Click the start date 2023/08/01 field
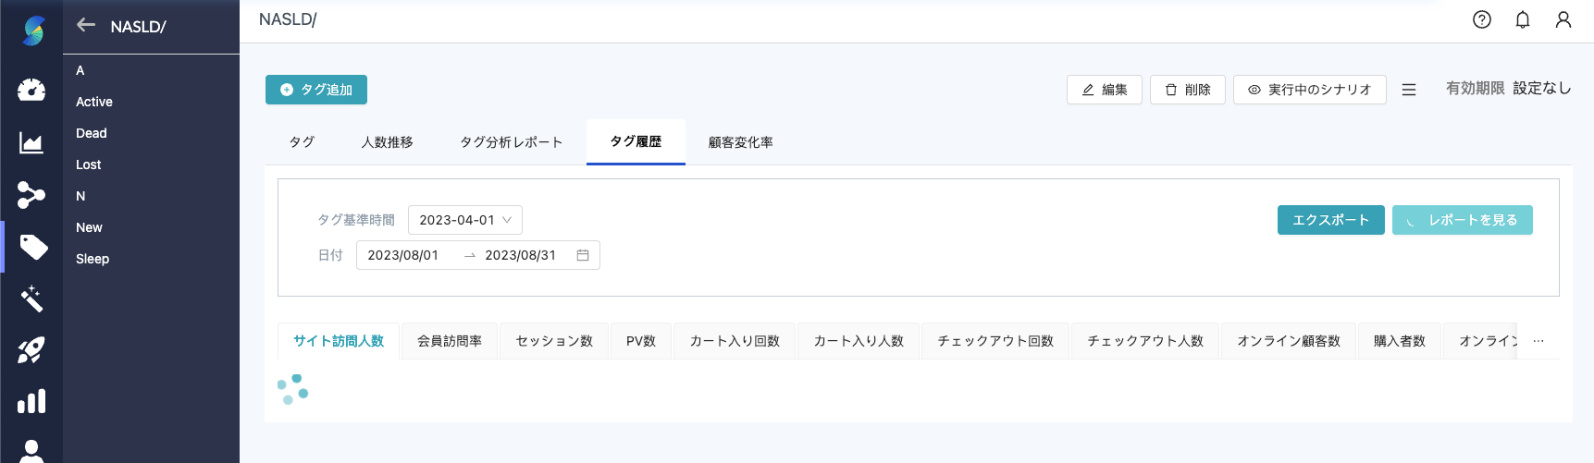This screenshot has height=463, width=1594. coord(403,255)
